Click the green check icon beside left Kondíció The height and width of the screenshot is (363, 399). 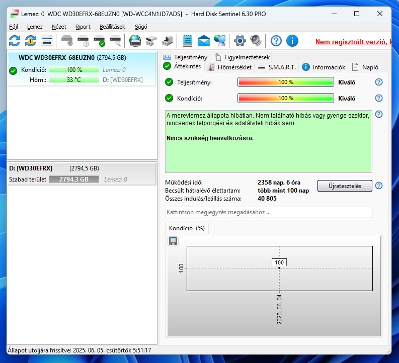point(13,71)
